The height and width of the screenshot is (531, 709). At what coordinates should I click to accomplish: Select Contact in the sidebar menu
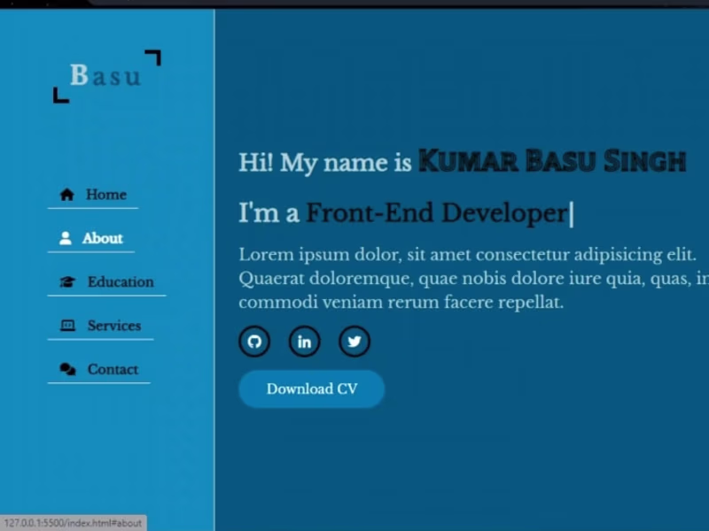[113, 369]
